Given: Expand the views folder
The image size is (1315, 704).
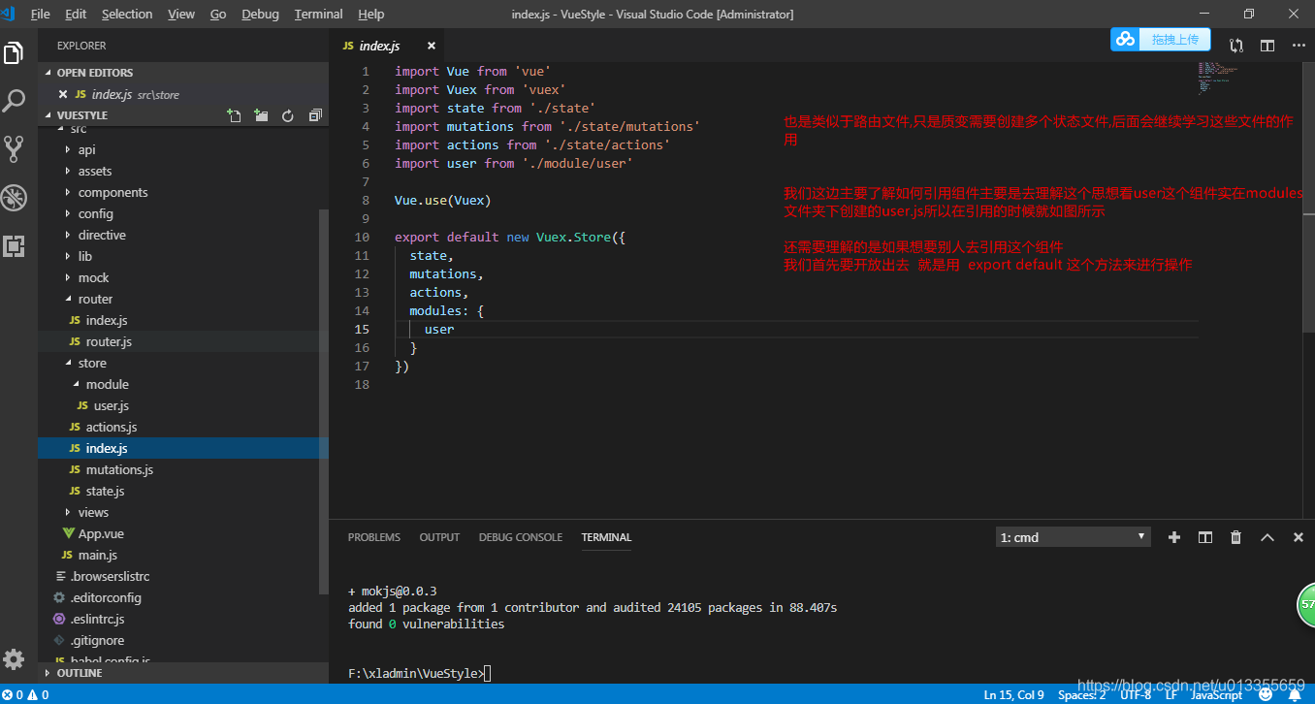Looking at the screenshot, I should (x=183, y=512).
